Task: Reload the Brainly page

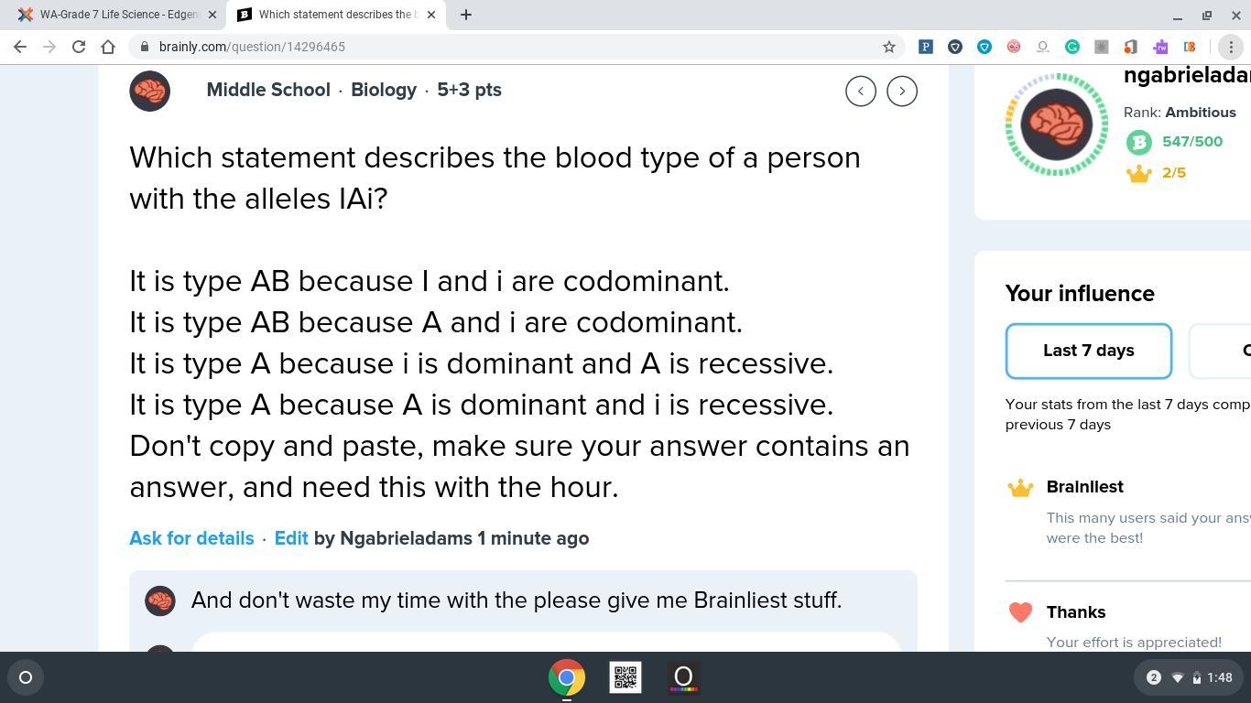Action: tap(79, 47)
